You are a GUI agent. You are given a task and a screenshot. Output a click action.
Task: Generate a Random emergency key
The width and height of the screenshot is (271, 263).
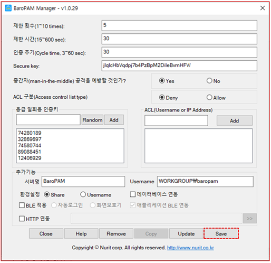pos(92,120)
